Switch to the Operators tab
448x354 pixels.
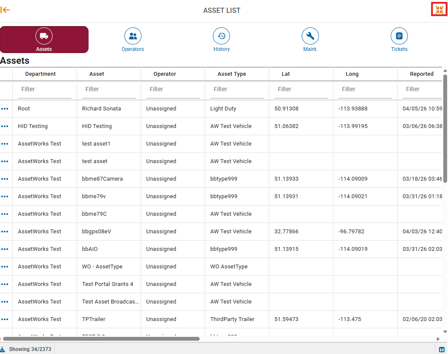(133, 39)
